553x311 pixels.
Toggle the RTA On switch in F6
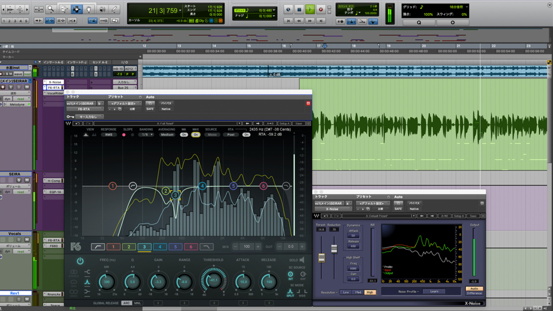(x=246, y=134)
